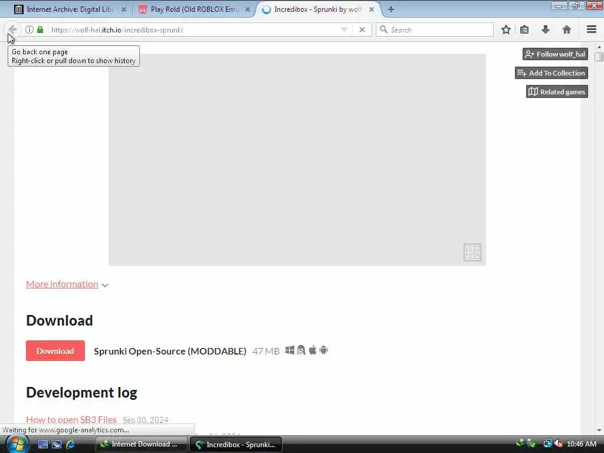
Task: Click the Android platform icon
Action: click(x=324, y=350)
